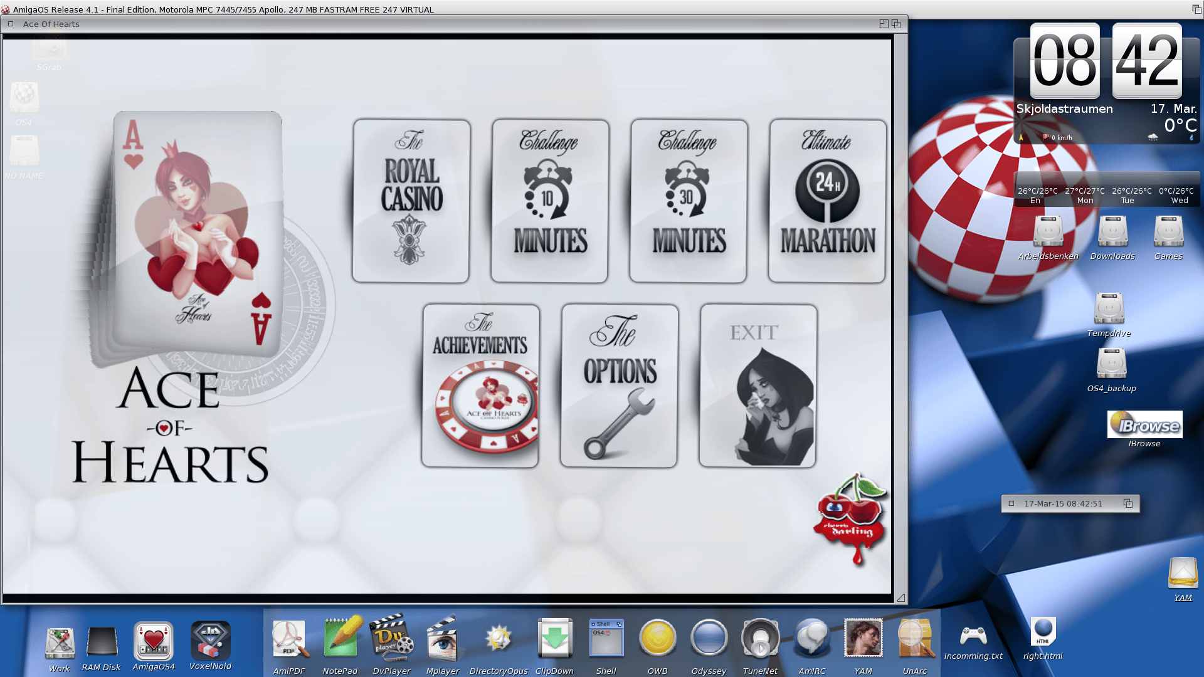Click the Mon weather forecast entry
Viewport: 1204px width, 677px height.
[1085, 196]
